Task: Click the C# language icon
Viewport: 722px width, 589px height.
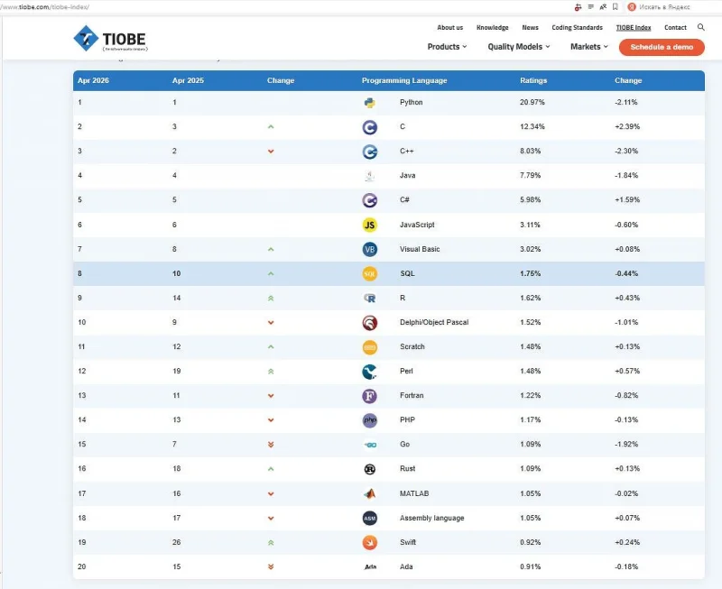Action: coord(370,200)
